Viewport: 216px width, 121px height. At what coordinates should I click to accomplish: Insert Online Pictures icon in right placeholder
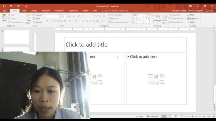[x=156, y=82]
